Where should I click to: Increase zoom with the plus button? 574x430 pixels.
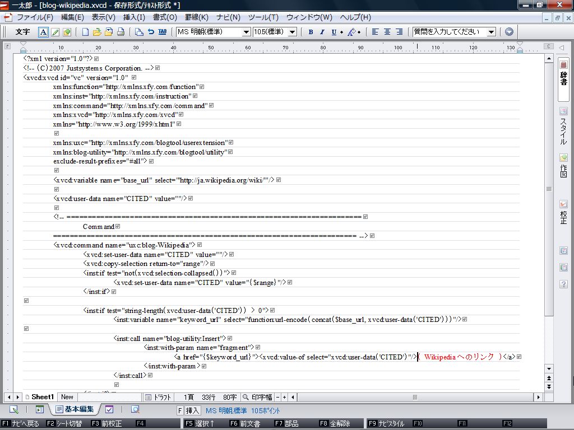click(284, 397)
